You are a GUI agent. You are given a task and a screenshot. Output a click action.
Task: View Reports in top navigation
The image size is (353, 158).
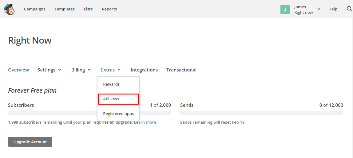point(109,9)
